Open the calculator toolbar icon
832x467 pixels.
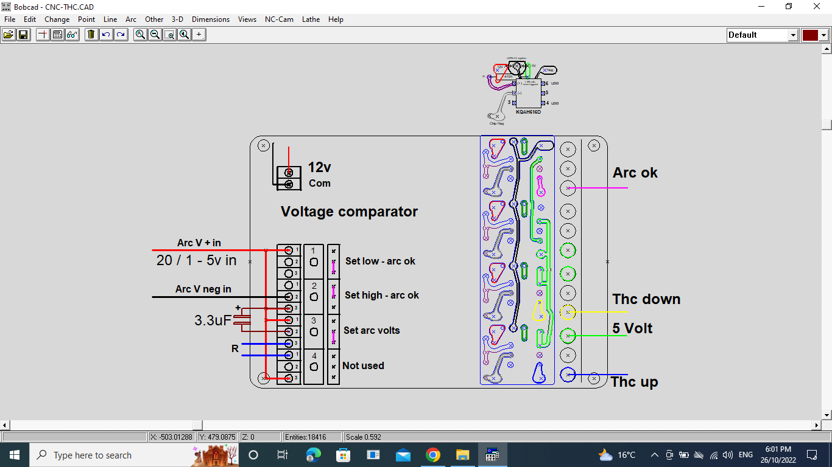pos(58,35)
